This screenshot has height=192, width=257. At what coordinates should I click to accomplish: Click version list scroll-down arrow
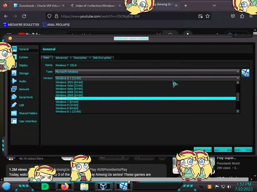pos(238,111)
